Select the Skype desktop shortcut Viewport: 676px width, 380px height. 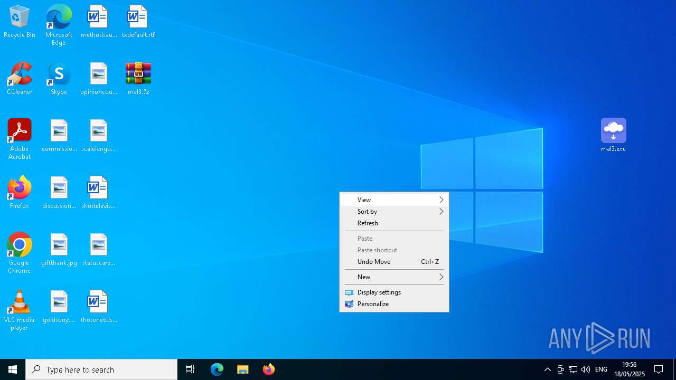coord(59,79)
